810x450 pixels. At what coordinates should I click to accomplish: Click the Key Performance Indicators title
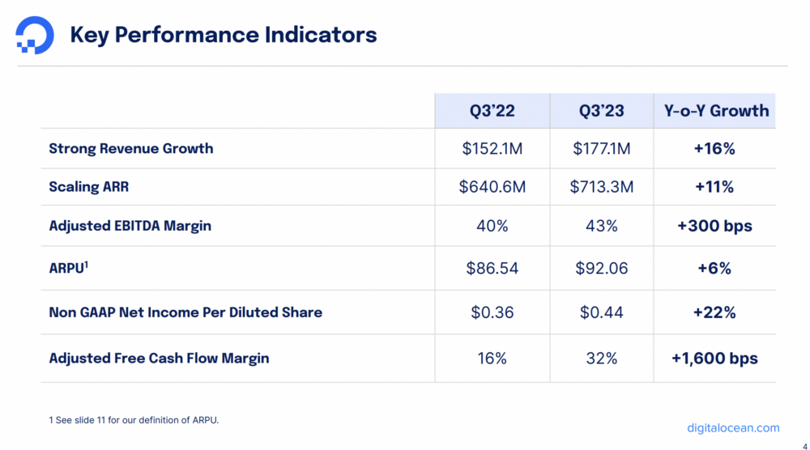[x=224, y=35]
